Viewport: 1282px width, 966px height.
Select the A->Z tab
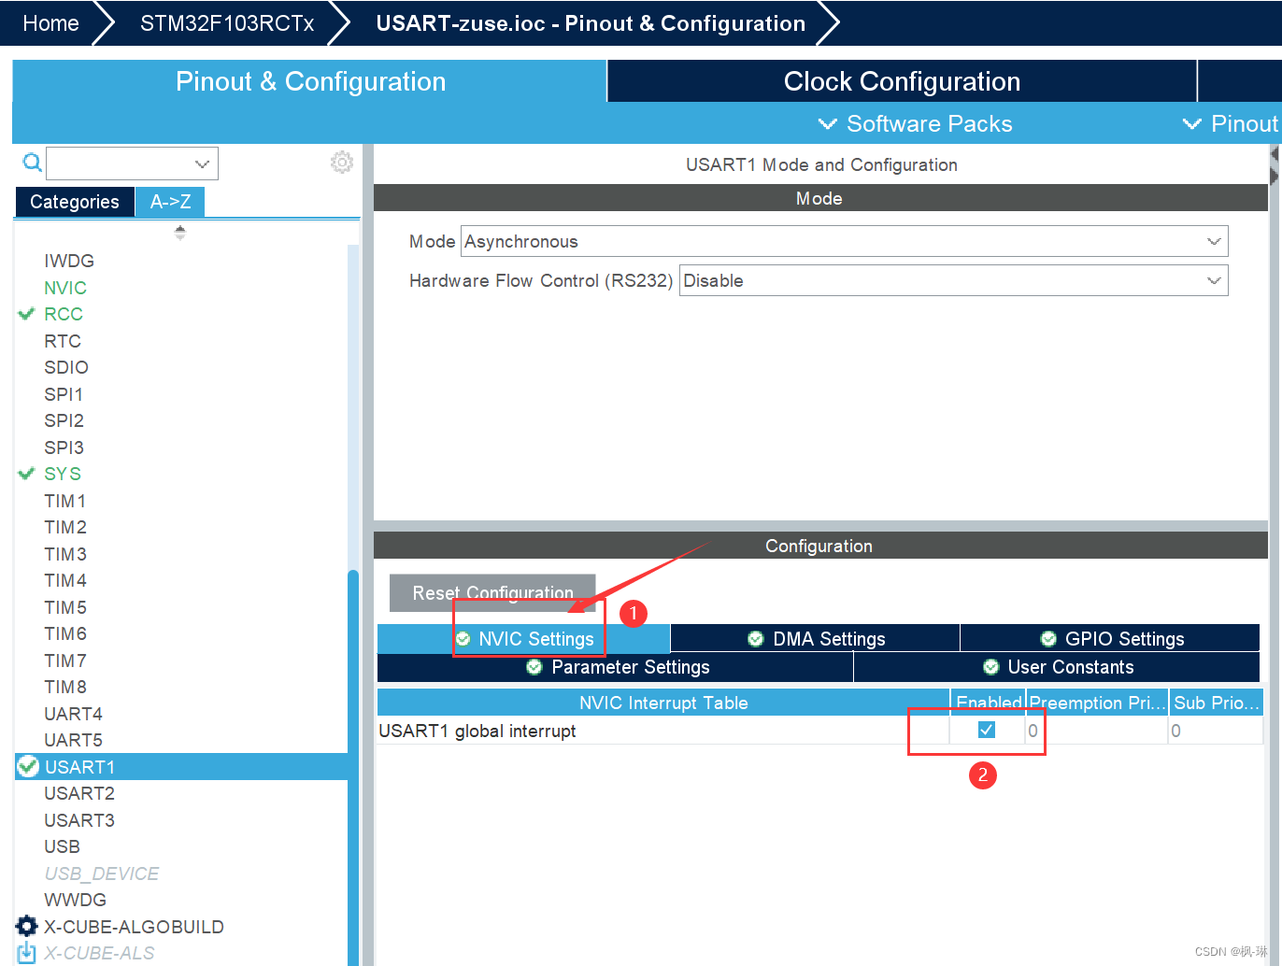coord(170,202)
